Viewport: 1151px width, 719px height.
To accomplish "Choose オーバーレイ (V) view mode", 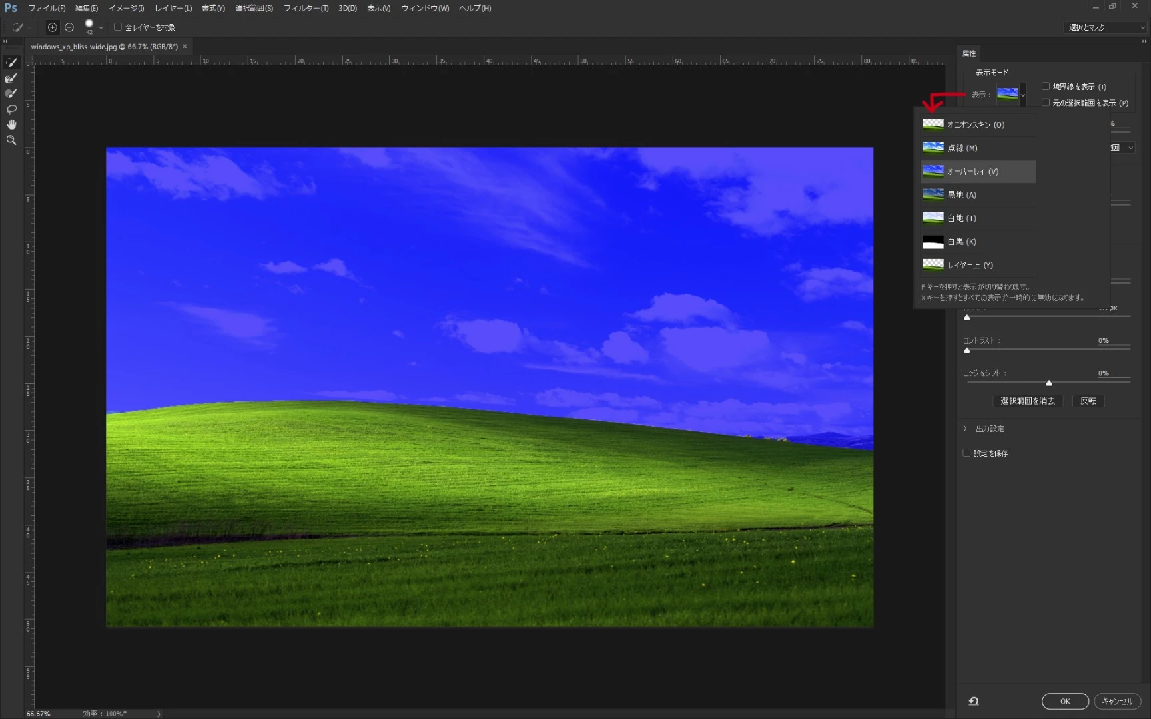I will point(978,172).
